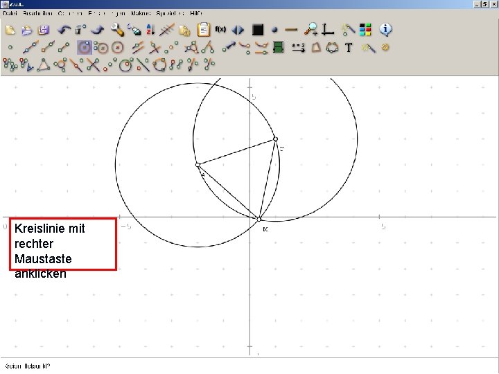Select the ray tool
The image size is (499, 374).
point(48,47)
